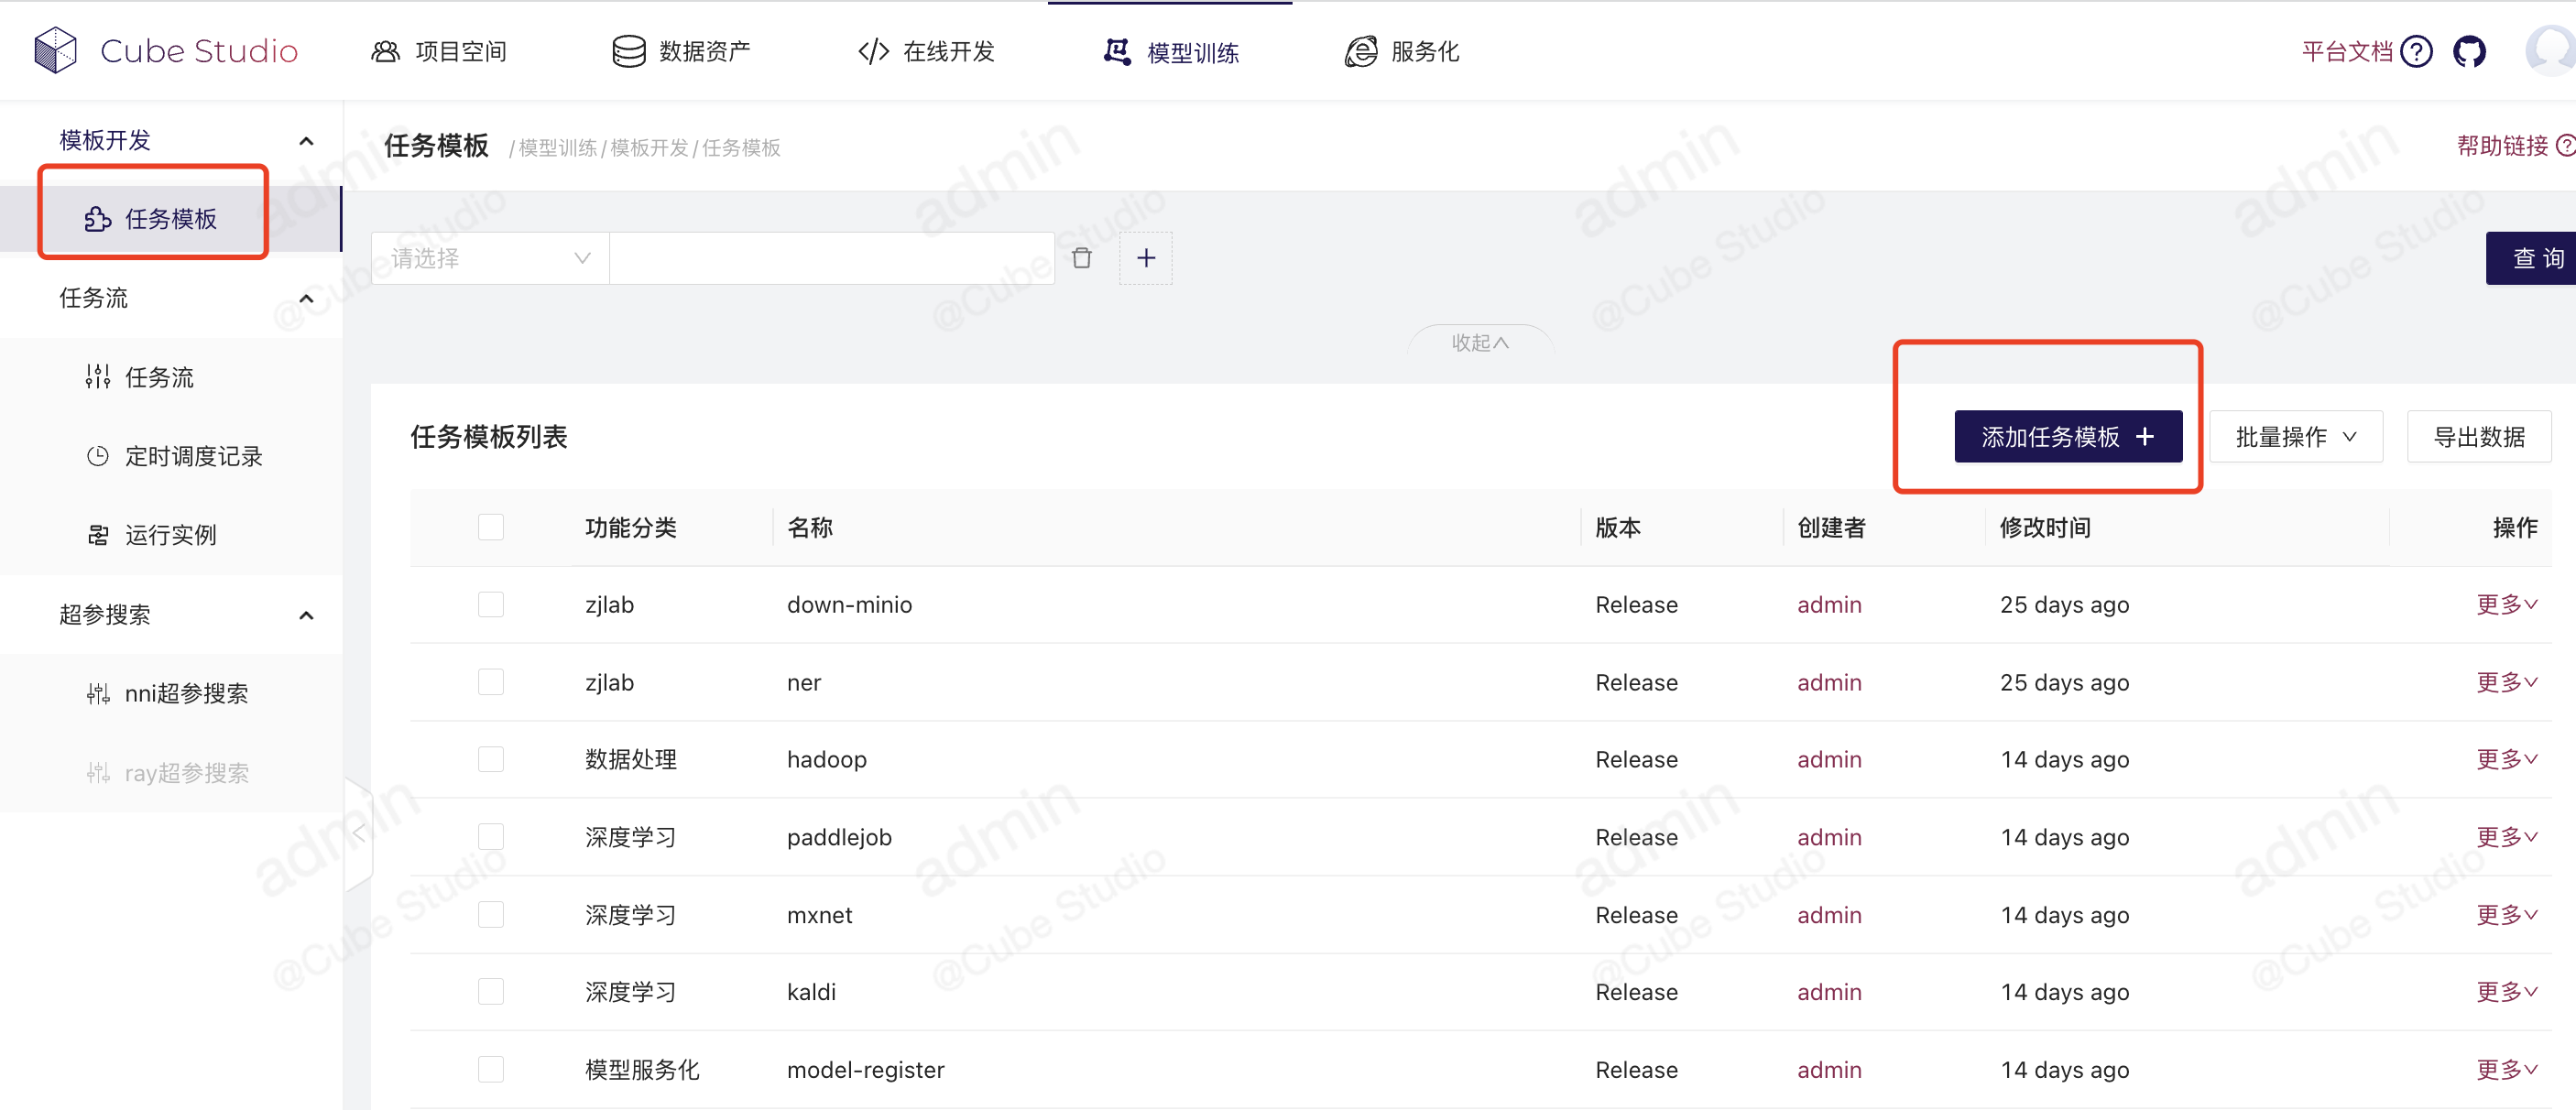The image size is (2576, 1110).
Task: Expand the 批量操作 dropdown
Action: click(x=2295, y=437)
